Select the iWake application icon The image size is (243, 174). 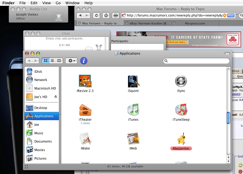click(x=85, y=138)
